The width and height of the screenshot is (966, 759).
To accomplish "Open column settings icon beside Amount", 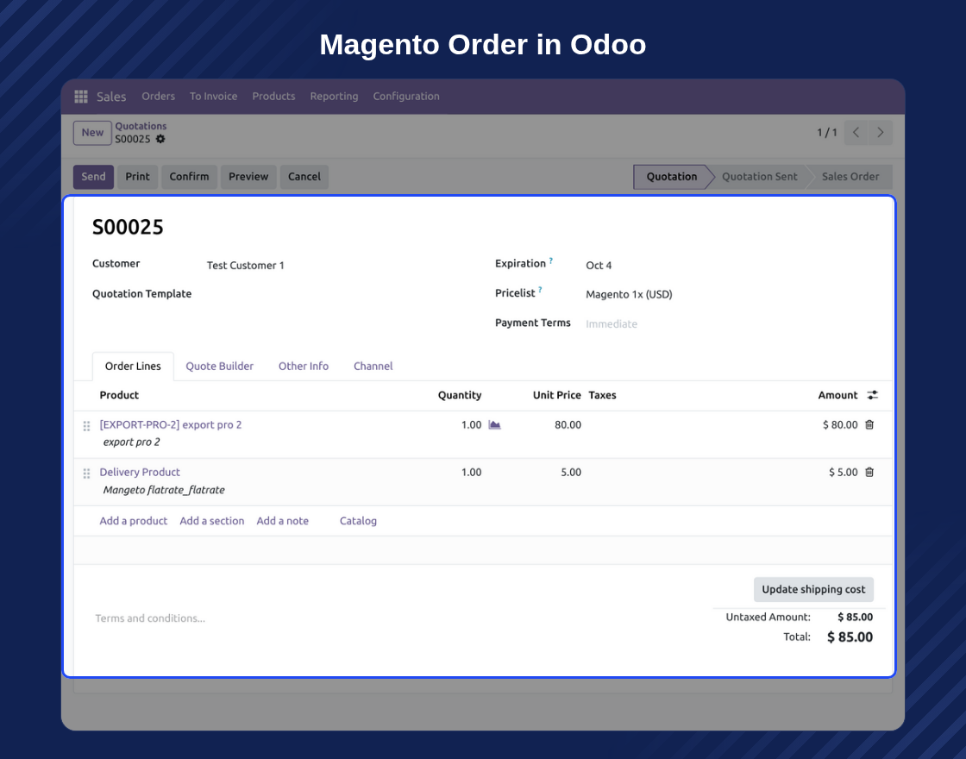I will (872, 395).
